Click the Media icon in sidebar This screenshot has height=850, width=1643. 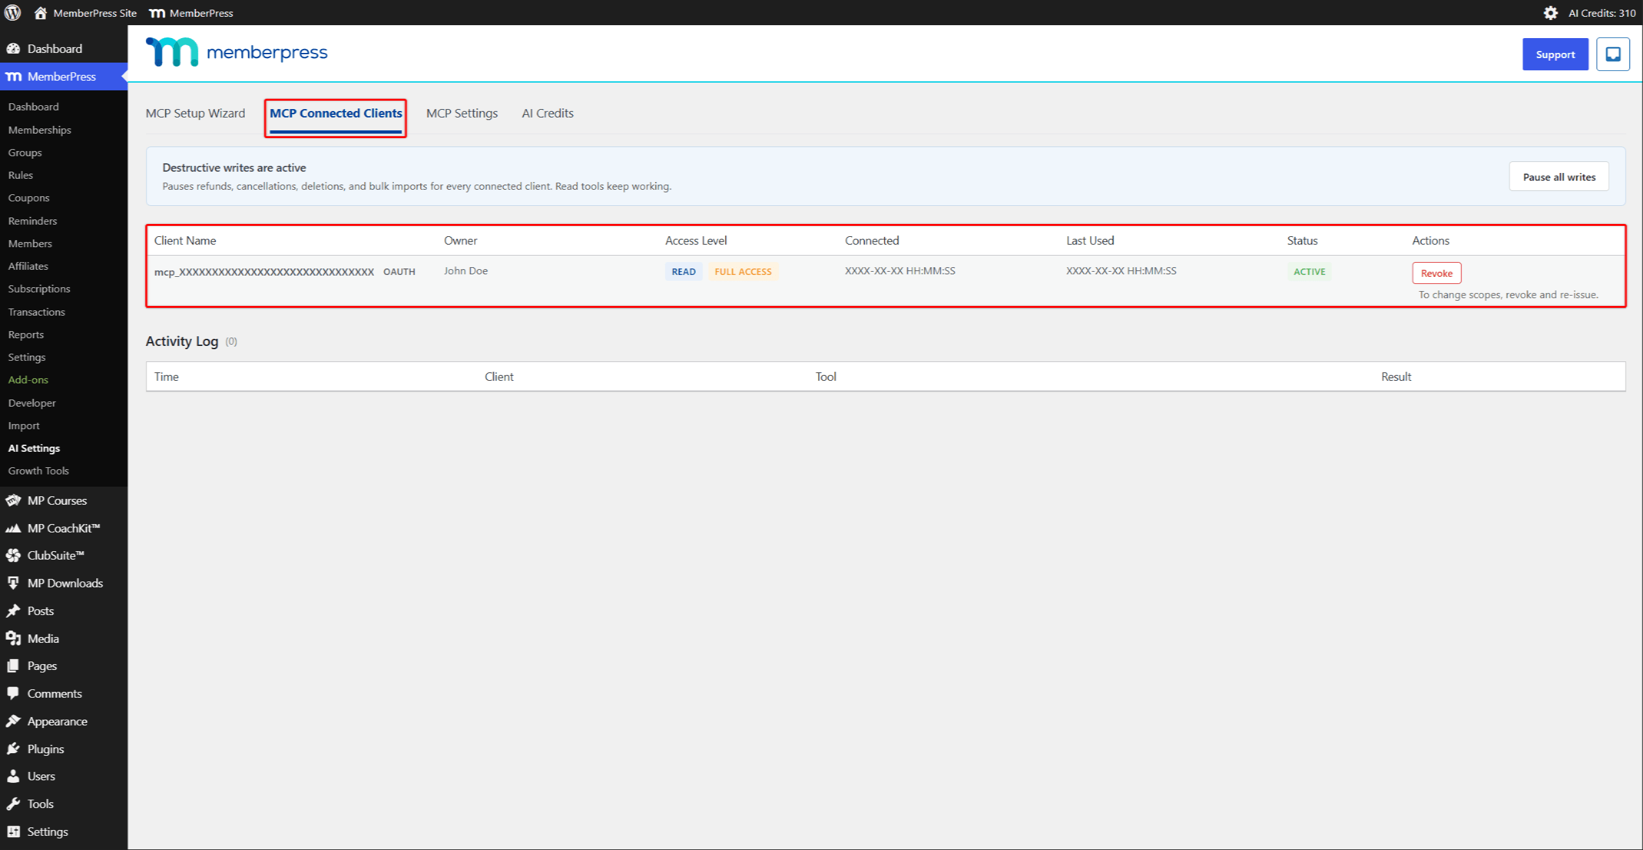(14, 638)
